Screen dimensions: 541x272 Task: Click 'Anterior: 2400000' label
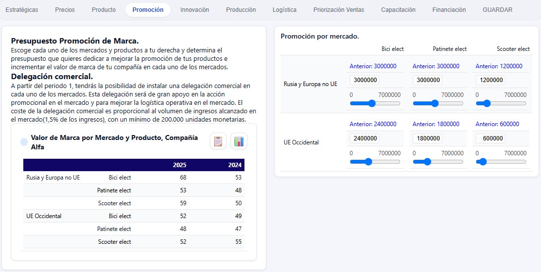[x=373, y=124]
